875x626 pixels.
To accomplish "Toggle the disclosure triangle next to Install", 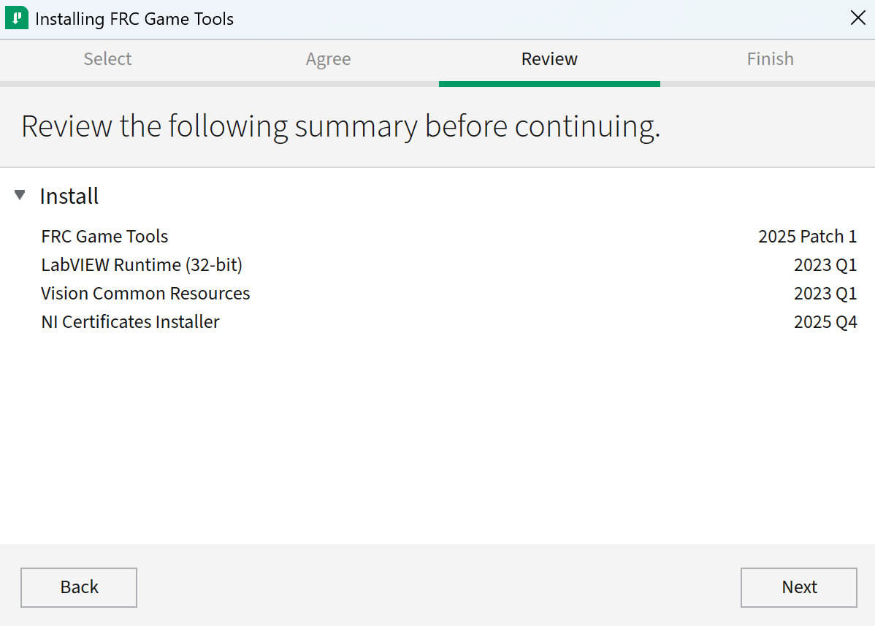I will [x=19, y=194].
